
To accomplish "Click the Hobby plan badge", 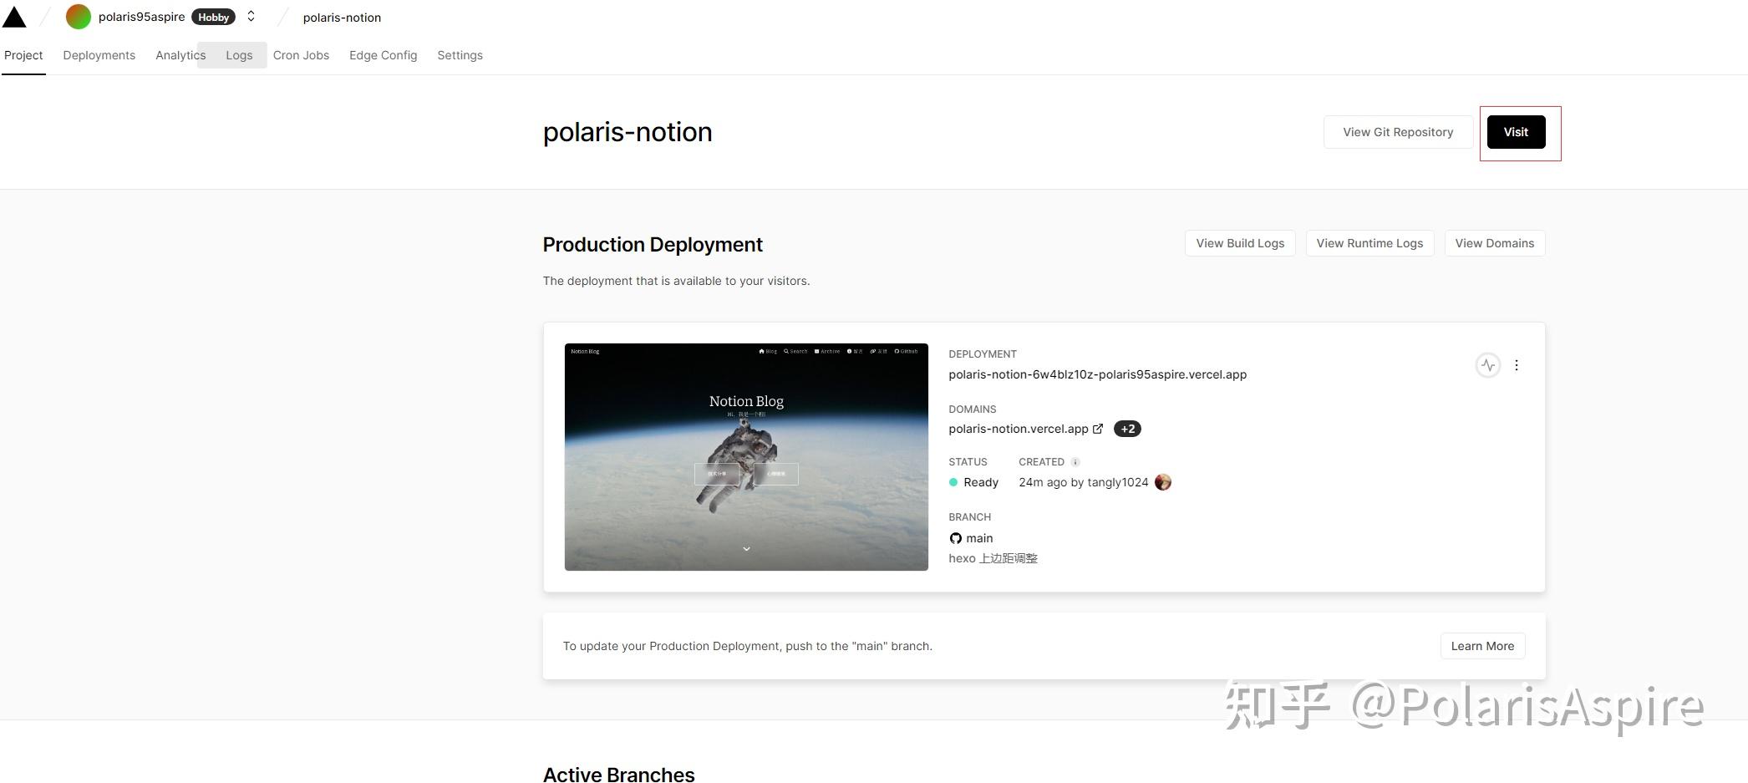I will pyautogui.click(x=213, y=17).
